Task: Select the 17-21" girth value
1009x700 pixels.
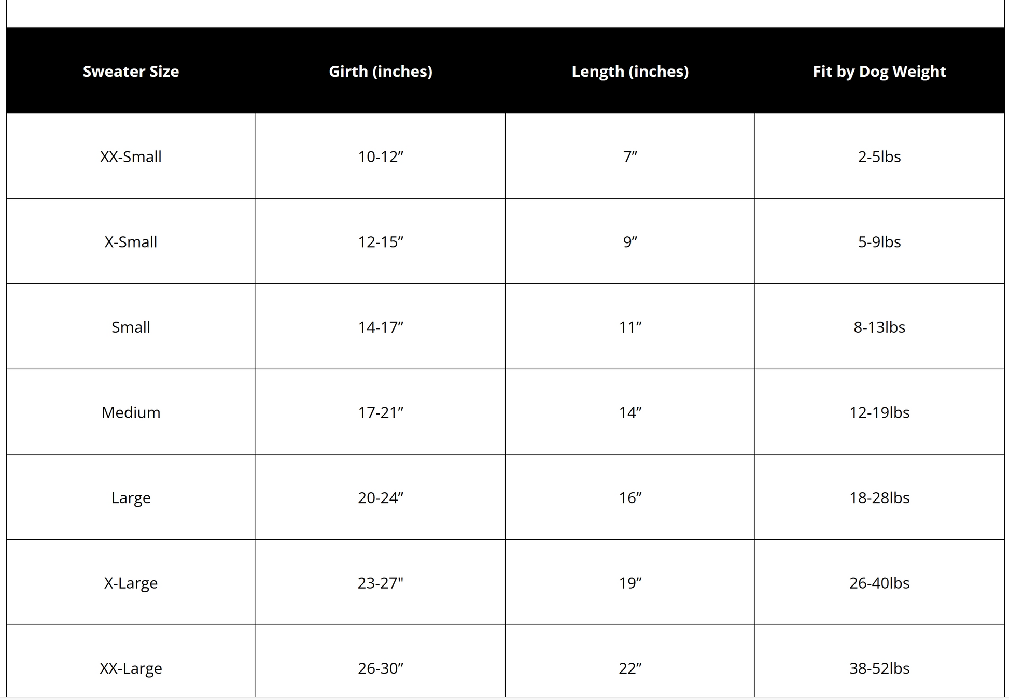Action: pos(381,412)
